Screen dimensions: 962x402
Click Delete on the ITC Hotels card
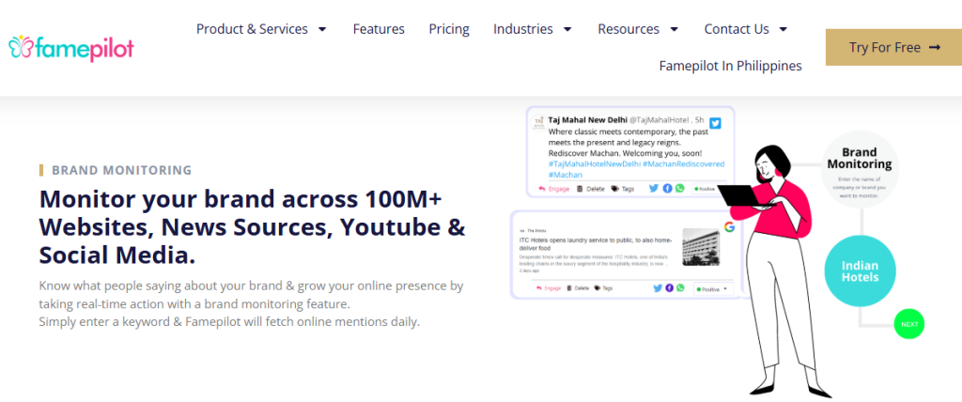pyautogui.click(x=578, y=287)
